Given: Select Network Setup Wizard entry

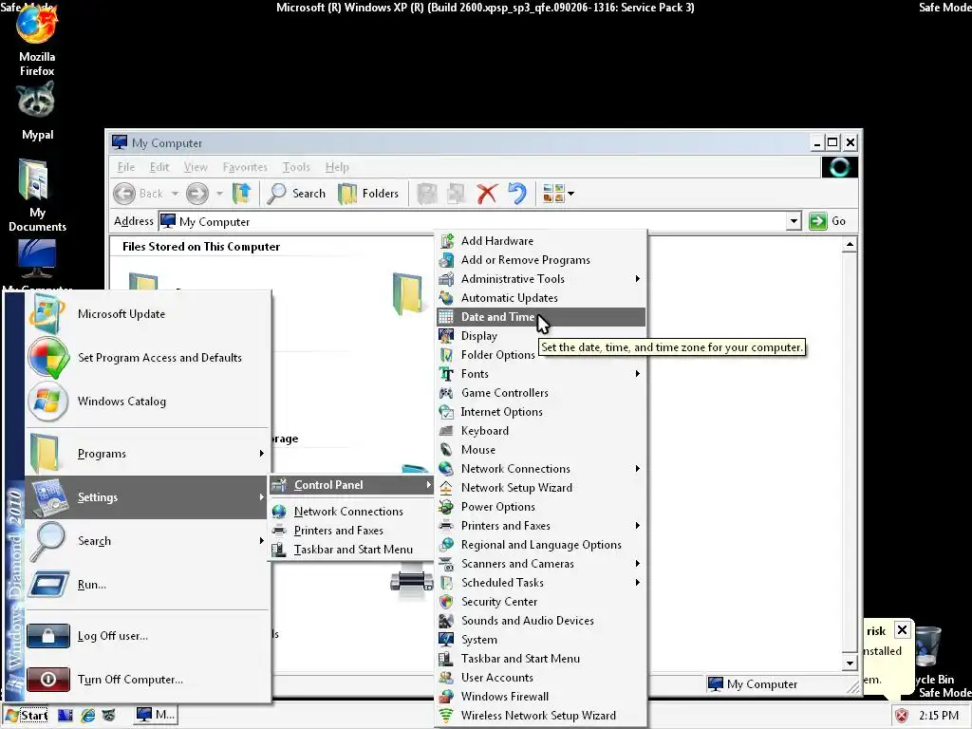Looking at the screenshot, I should 540,488.
